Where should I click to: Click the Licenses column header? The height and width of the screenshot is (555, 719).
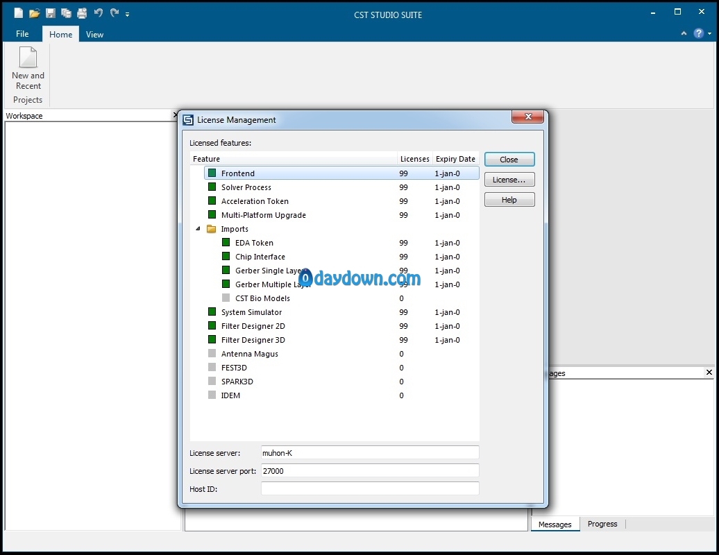pos(414,159)
